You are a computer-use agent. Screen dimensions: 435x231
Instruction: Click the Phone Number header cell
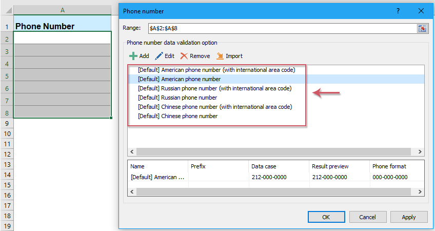click(x=63, y=26)
